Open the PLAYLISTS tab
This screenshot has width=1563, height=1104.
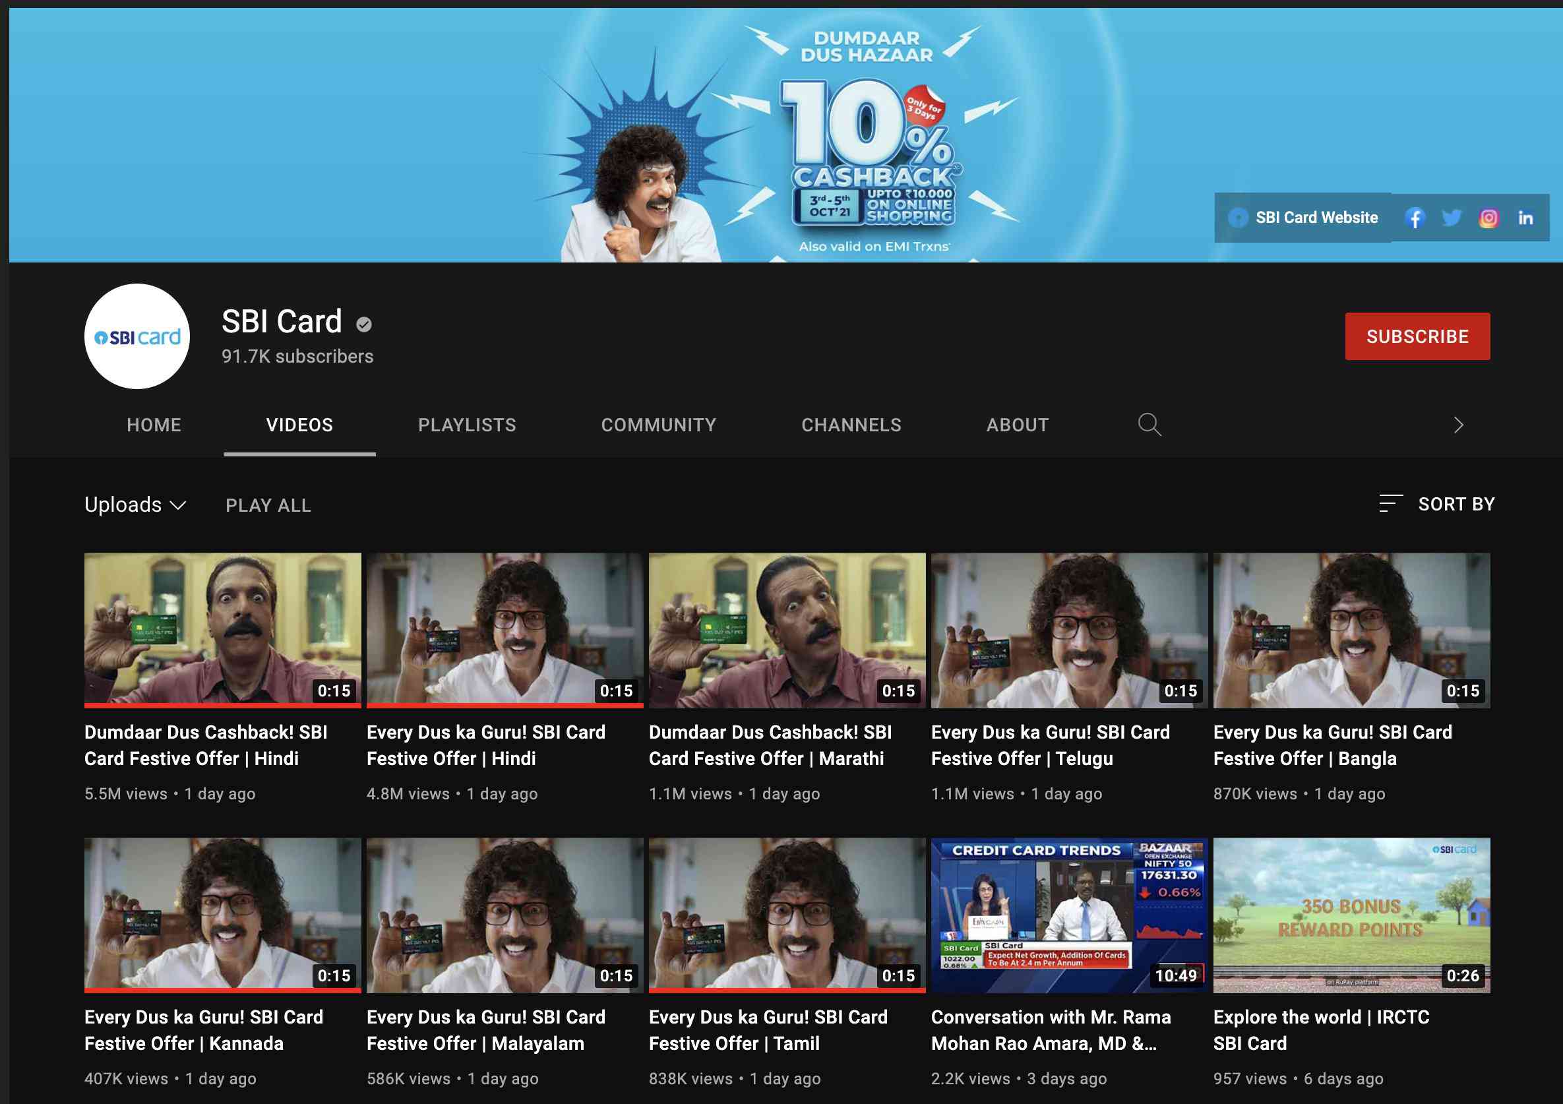point(467,425)
